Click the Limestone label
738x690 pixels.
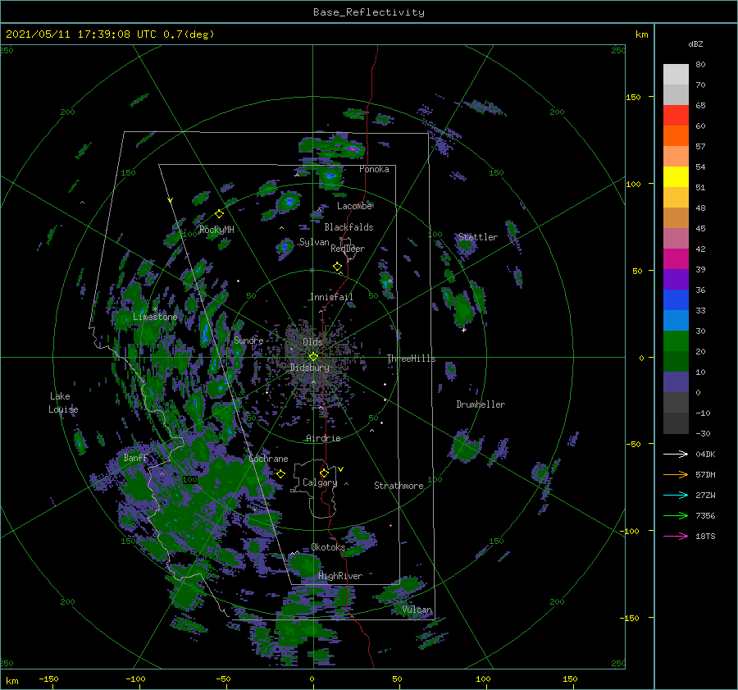(155, 317)
